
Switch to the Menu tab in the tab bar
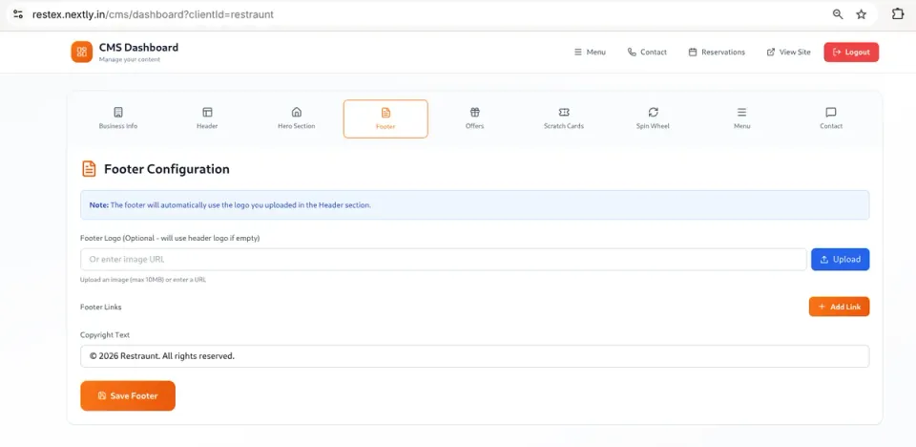(742, 118)
